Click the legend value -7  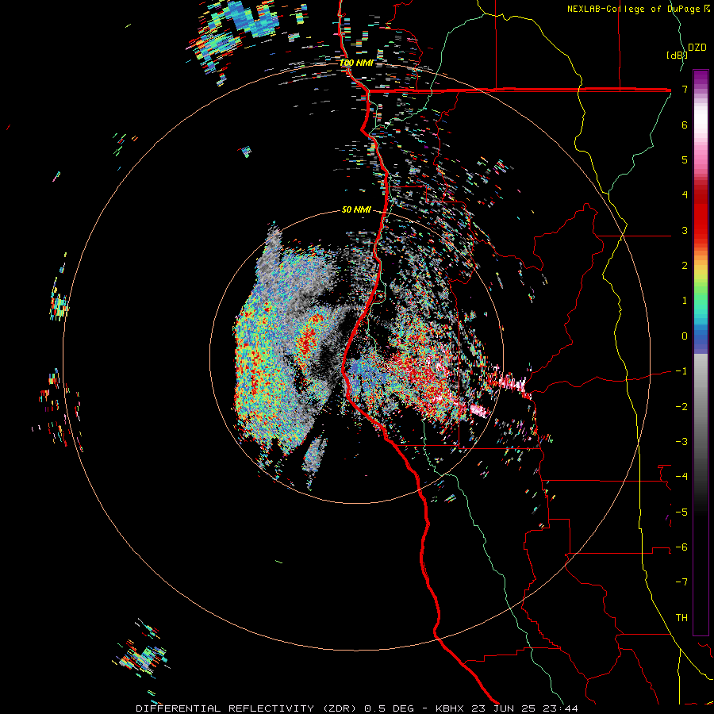pos(681,582)
